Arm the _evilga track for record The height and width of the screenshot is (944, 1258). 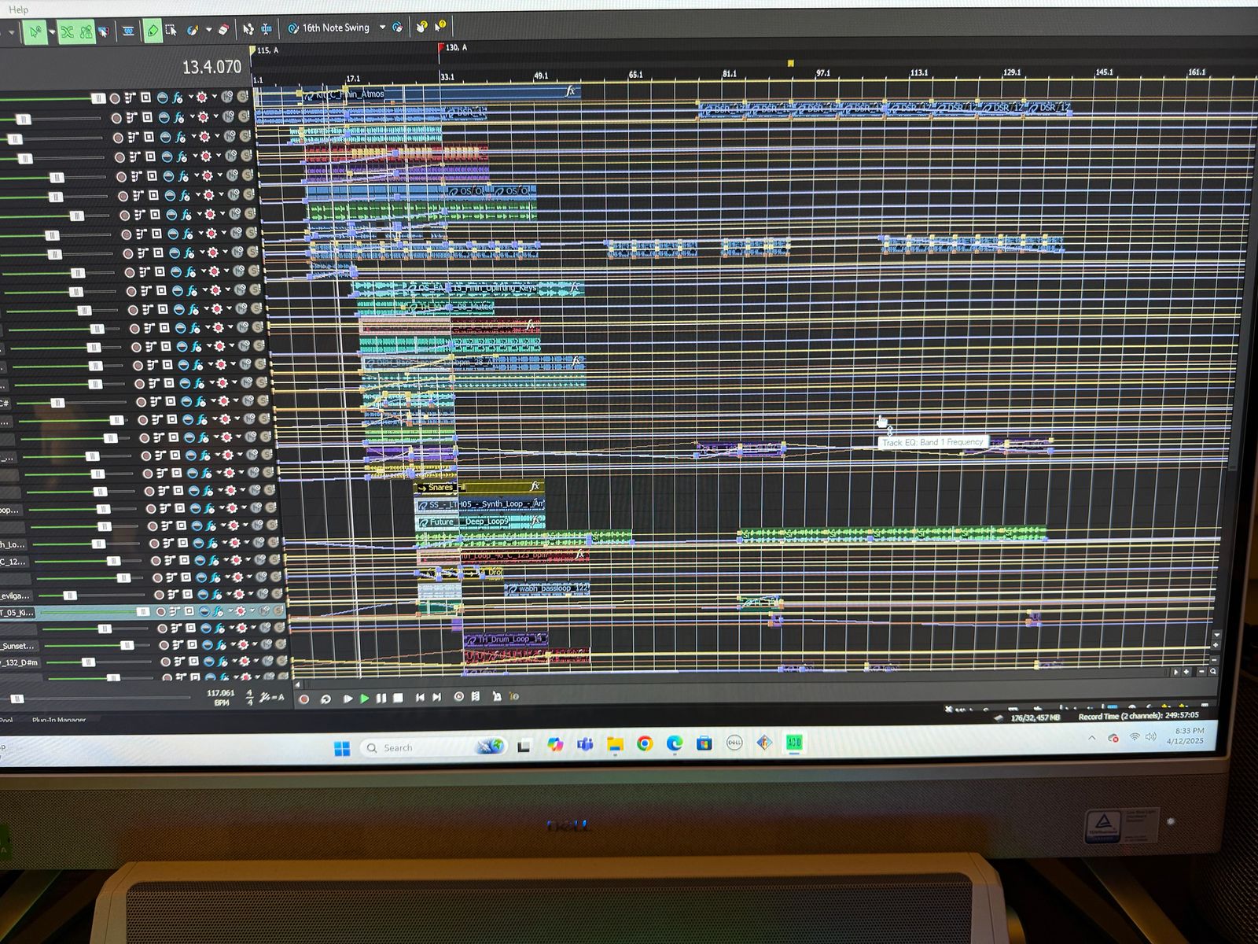point(159,595)
